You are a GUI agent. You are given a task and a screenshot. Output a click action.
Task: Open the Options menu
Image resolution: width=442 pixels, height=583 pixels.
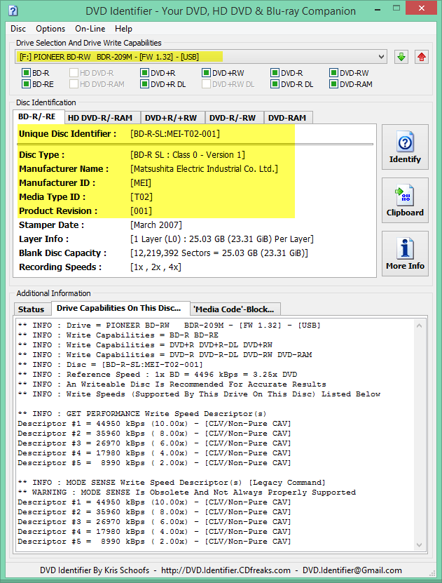coord(50,29)
